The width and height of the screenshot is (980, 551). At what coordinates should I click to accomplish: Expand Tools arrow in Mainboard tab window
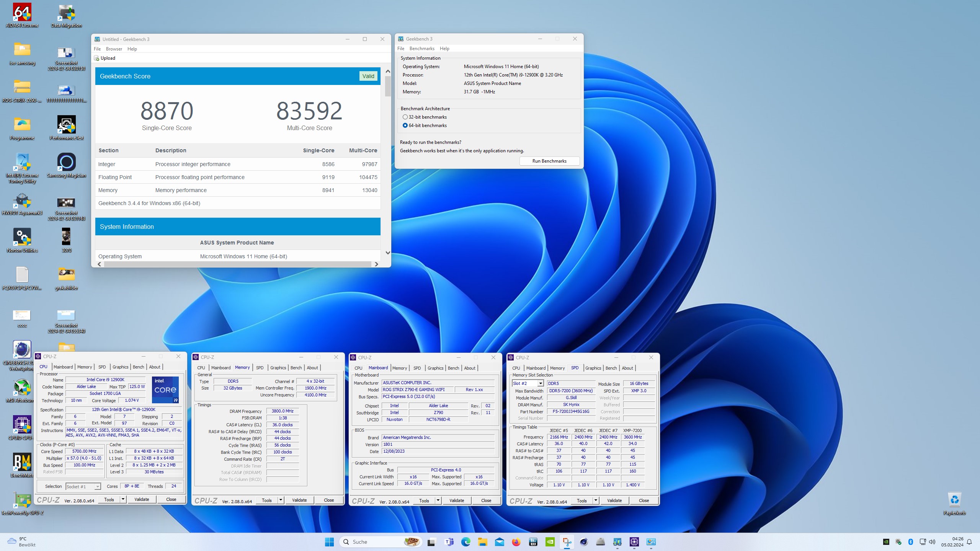(x=438, y=500)
